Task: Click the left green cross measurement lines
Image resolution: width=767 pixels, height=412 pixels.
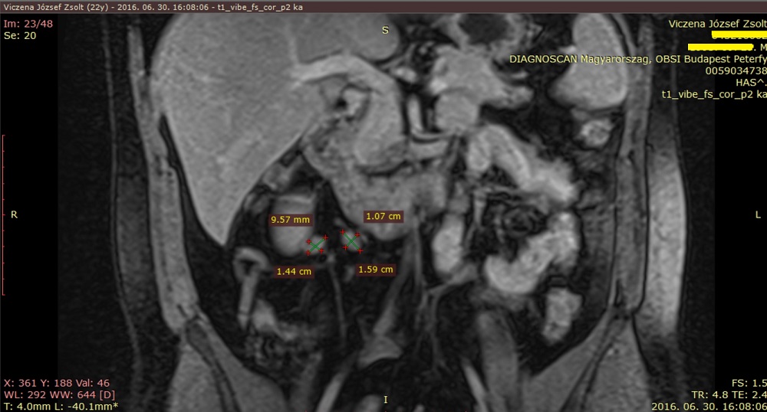Action: 317,244
